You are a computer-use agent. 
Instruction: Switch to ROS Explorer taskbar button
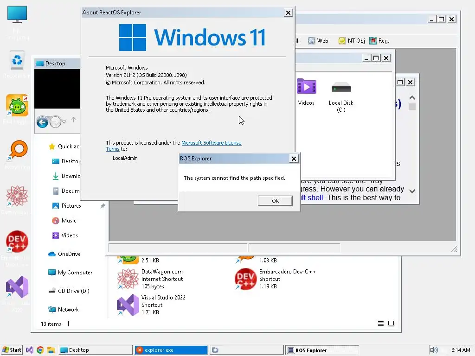point(322,350)
